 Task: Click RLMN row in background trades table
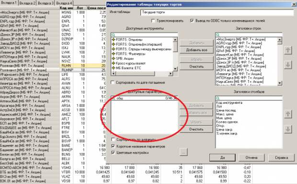click(x=53, y=65)
